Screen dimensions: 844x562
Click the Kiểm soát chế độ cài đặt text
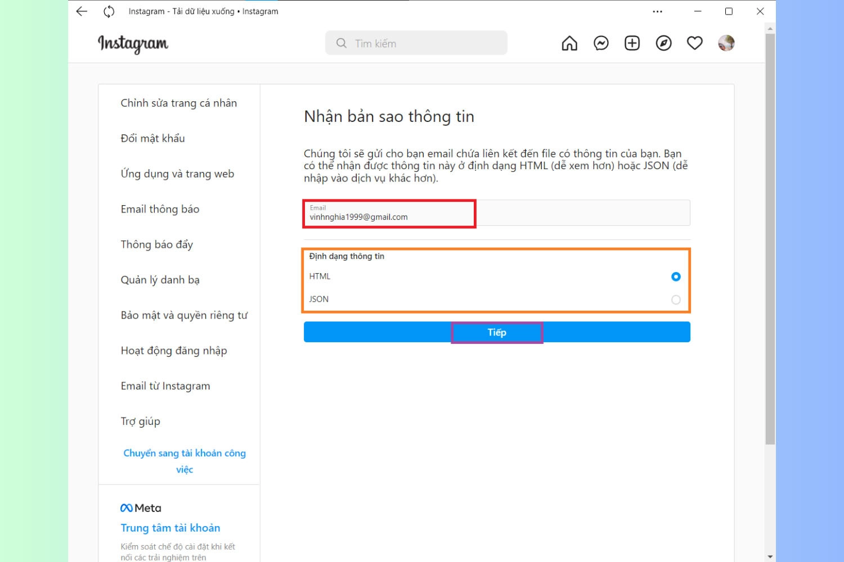tap(178, 552)
